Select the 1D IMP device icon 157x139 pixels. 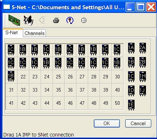click(131, 91)
